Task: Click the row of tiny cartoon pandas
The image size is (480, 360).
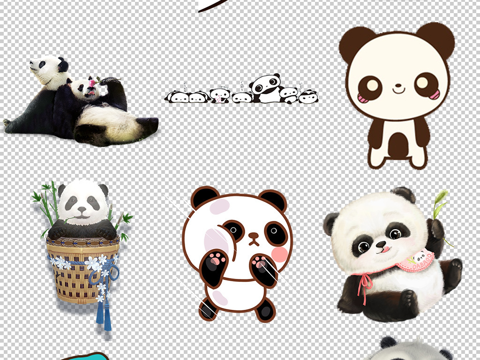Action: tap(241, 89)
